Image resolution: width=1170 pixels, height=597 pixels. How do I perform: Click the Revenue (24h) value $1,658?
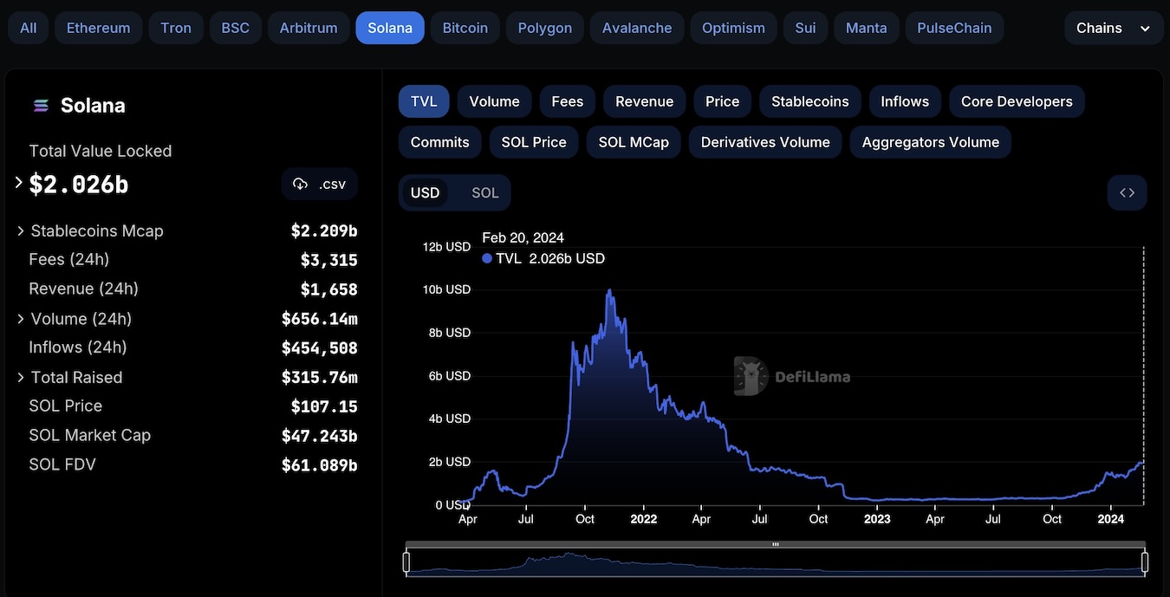pyautogui.click(x=329, y=289)
